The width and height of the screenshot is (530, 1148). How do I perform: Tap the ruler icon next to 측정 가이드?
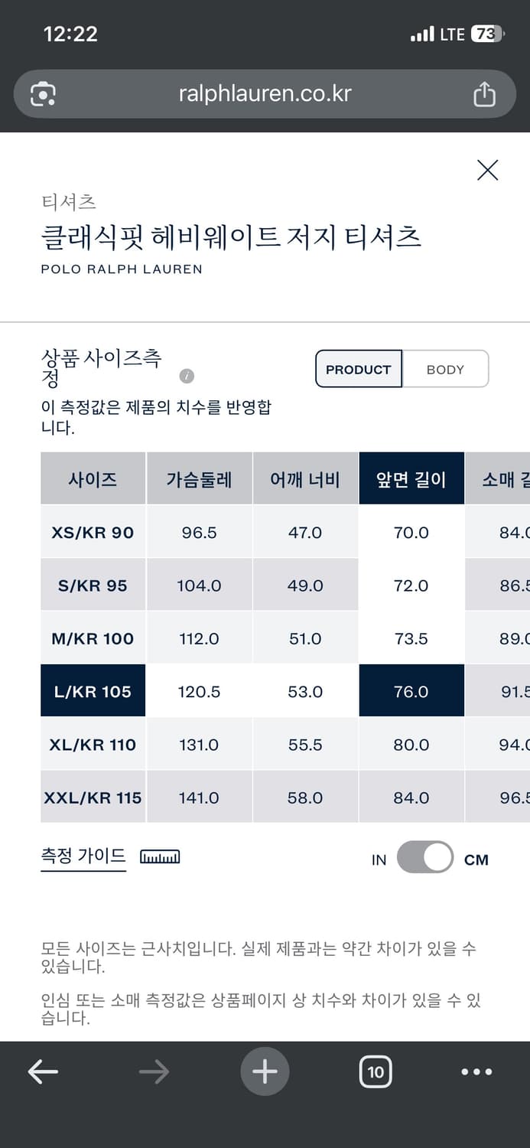pyautogui.click(x=159, y=857)
